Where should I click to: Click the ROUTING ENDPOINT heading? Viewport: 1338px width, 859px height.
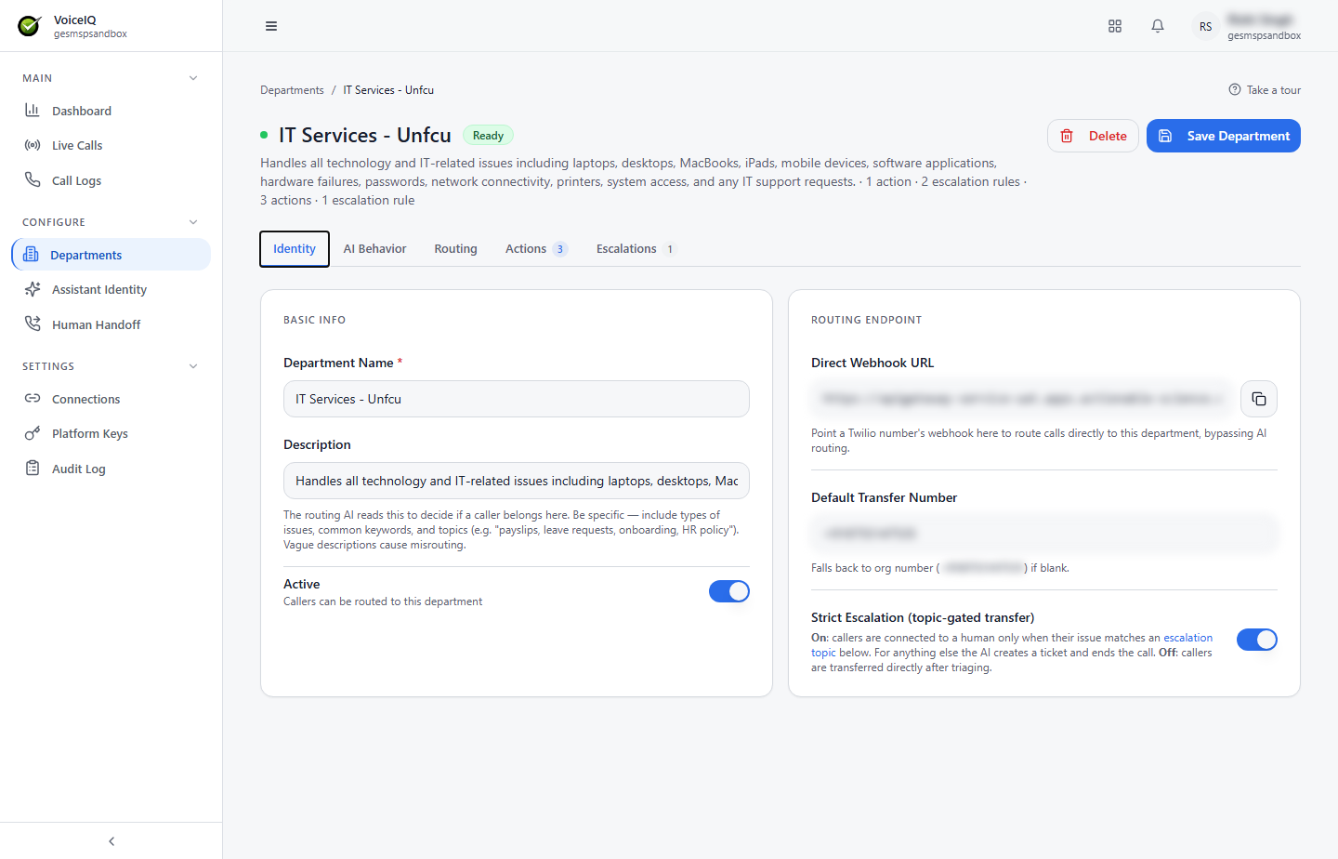[867, 320]
